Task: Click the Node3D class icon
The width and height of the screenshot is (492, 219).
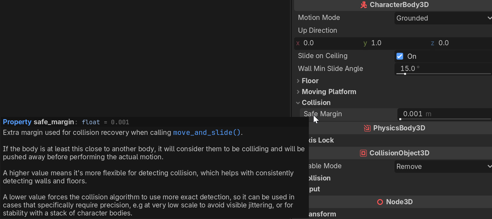Action: click(380, 202)
